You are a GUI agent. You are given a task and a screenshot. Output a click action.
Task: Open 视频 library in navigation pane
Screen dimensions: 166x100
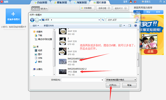[x=38, y=50]
